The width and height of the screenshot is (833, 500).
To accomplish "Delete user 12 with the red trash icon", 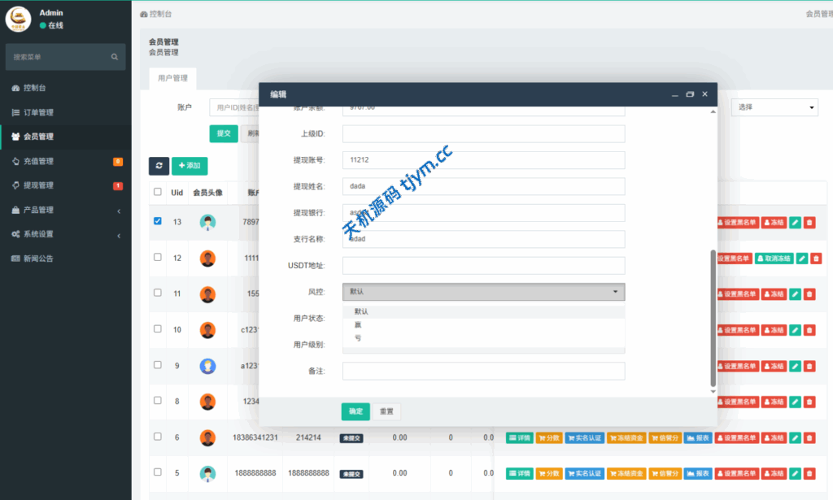I will pos(816,259).
